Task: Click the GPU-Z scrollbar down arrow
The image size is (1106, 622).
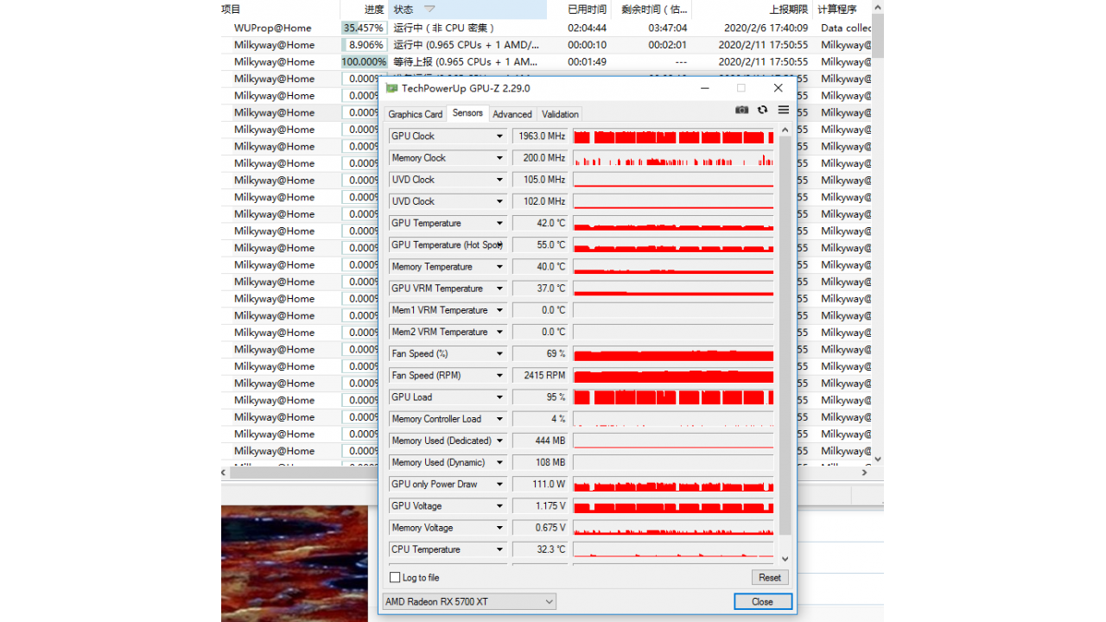Action: click(785, 559)
